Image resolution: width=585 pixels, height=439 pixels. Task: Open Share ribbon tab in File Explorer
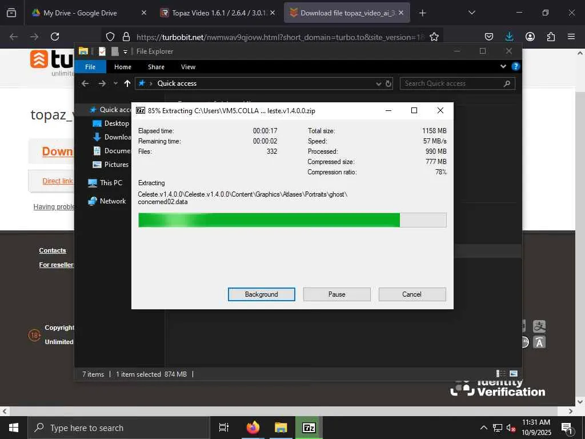point(156,67)
